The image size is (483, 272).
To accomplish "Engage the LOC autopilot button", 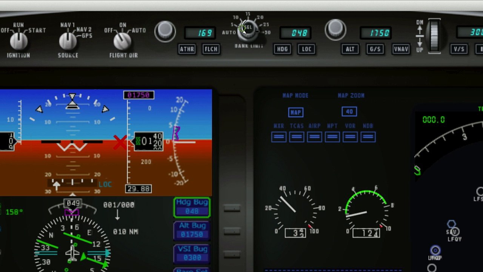I will pyautogui.click(x=306, y=49).
